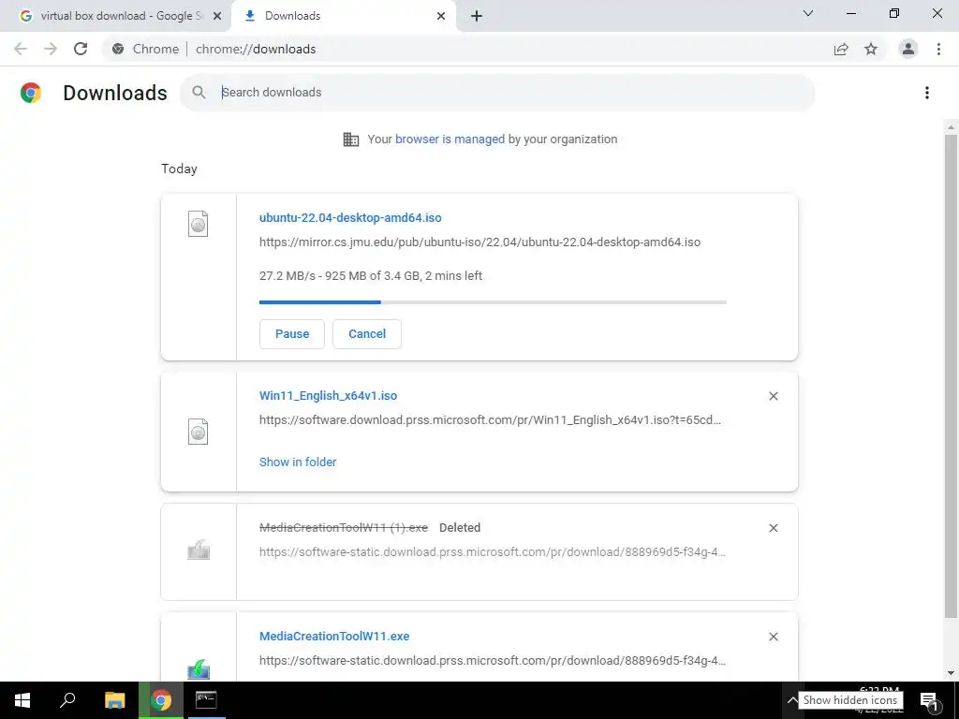Pause the ubuntu ISO download
This screenshot has height=719, width=959.
(292, 334)
